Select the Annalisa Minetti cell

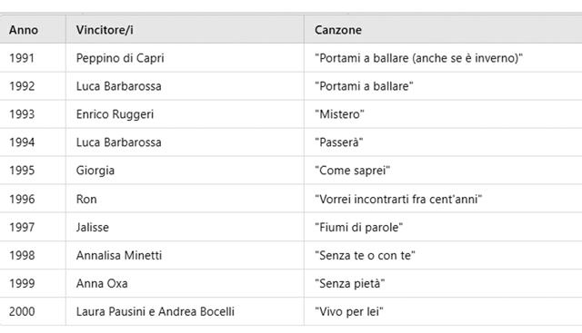click(x=185, y=255)
